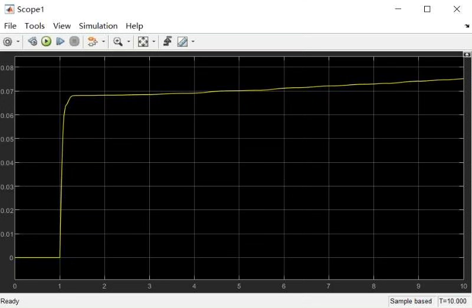Image resolution: width=472 pixels, height=308 pixels.
Task: Click the x-axis tick label 10
Action: (x=464, y=286)
